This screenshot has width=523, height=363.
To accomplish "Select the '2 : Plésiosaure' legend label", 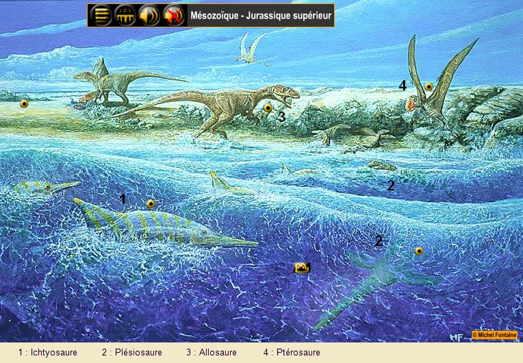I will (132, 352).
